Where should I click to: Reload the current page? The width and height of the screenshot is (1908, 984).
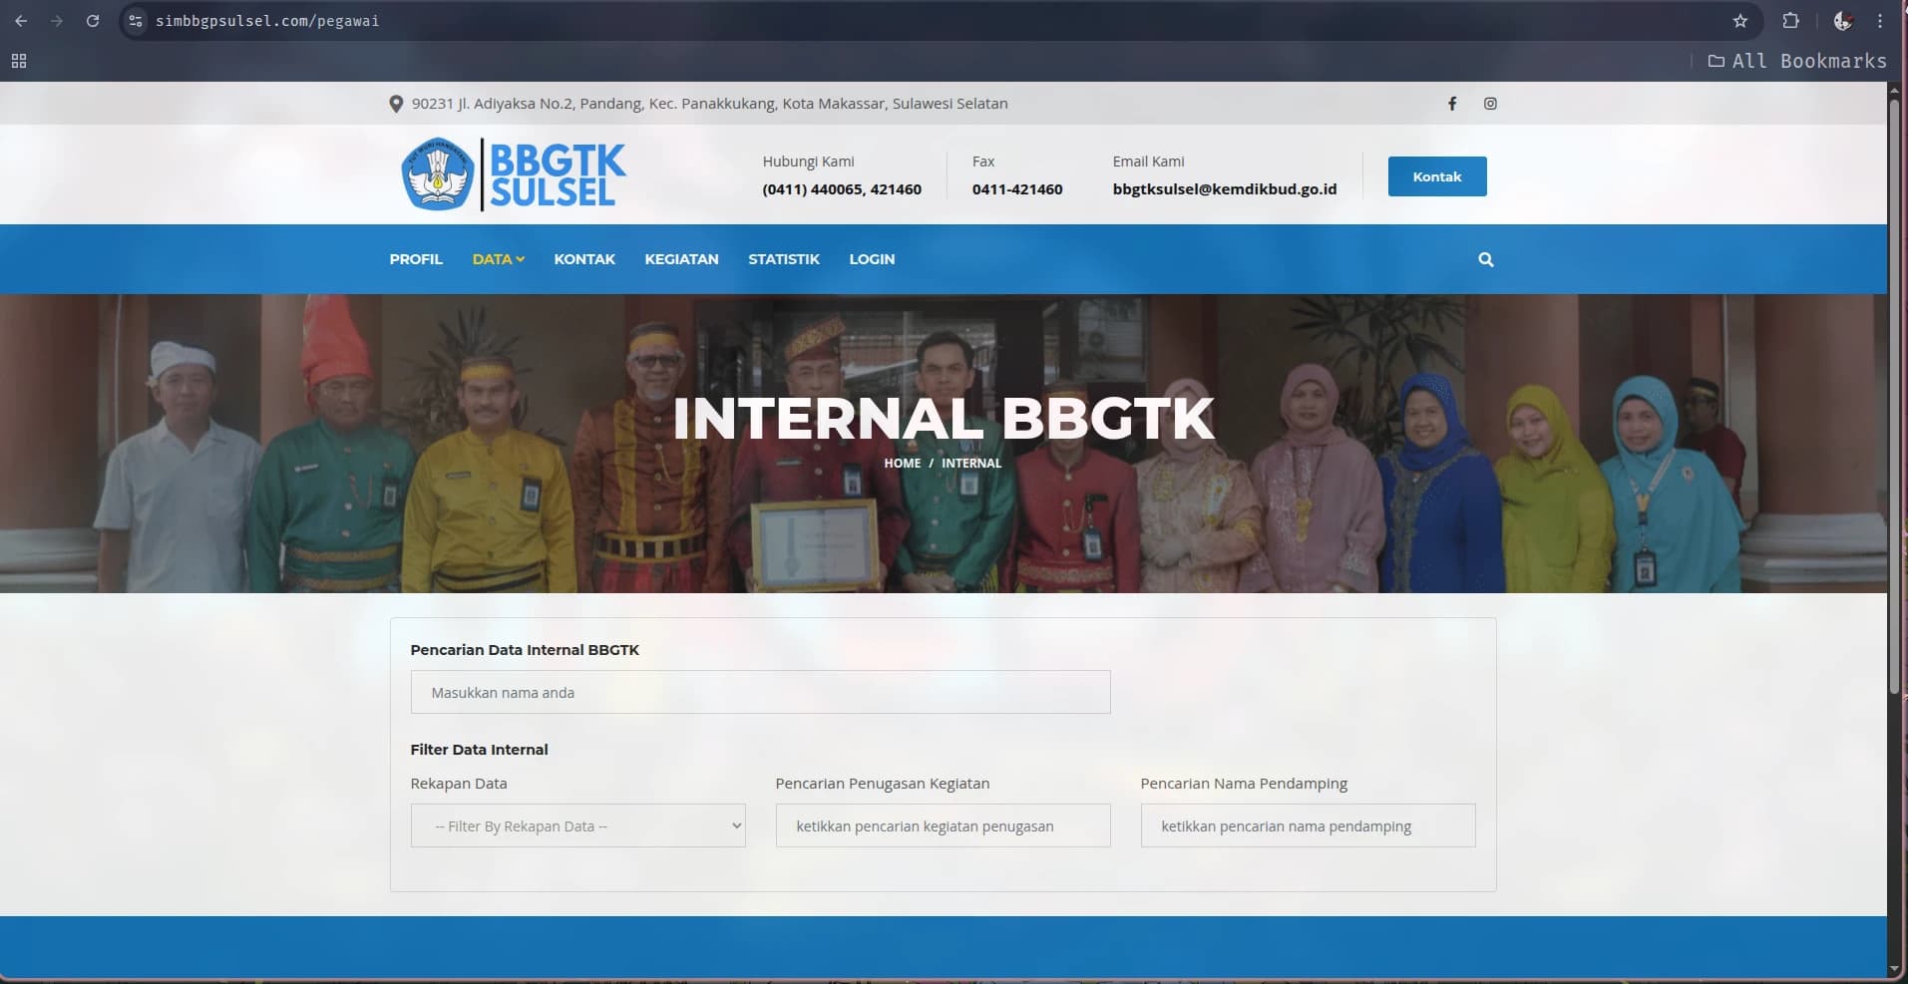[93, 20]
